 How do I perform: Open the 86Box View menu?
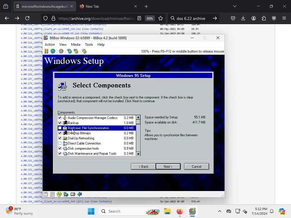[x=63, y=45]
